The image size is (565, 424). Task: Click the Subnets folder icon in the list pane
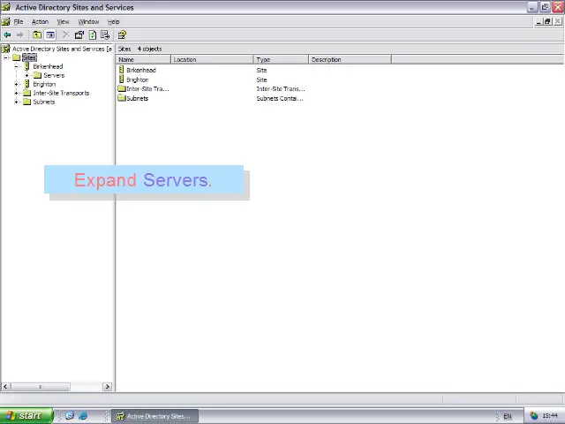point(122,98)
